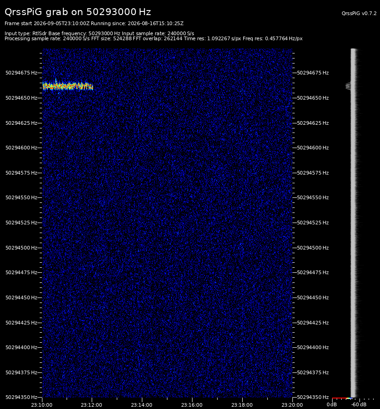Image resolution: width=380 pixels, height=409 pixels.
Task: Click the 0 dB scale label
Action: [332, 404]
